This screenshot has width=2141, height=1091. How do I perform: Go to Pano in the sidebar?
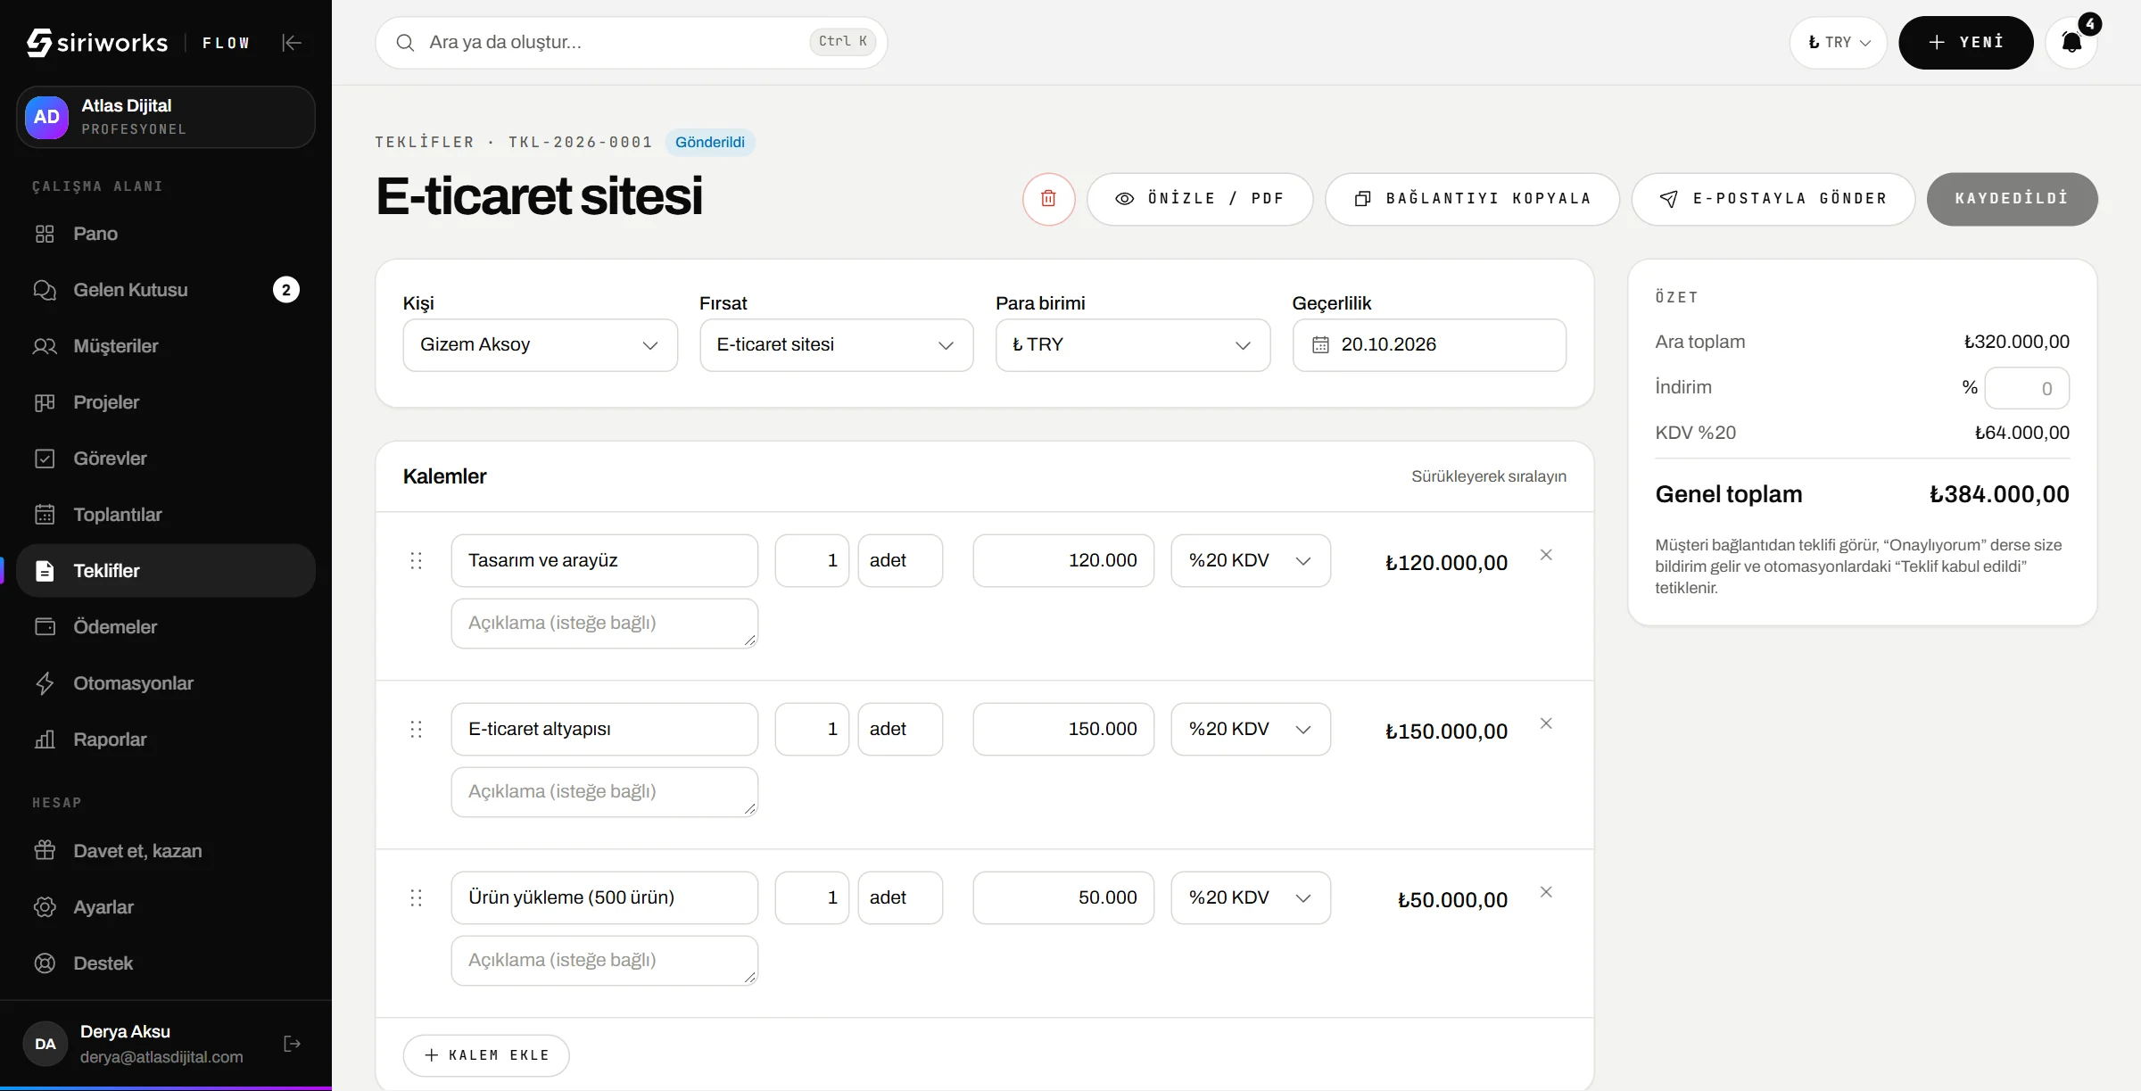166,234
